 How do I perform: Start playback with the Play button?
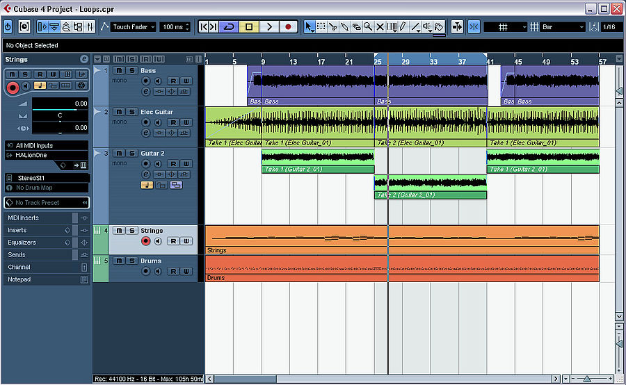(268, 26)
